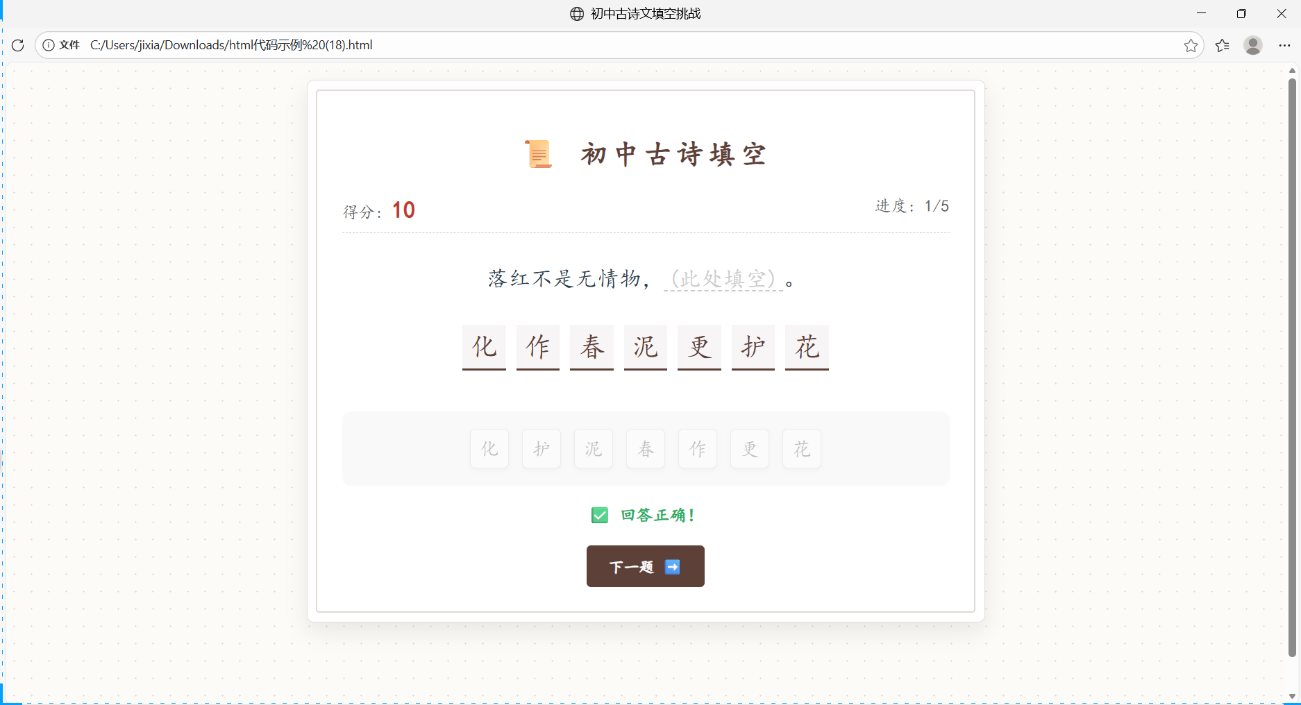Image resolution: width=1301 pixels, height=705 pixels.
Task: Select the 化 tile in the character pool
Action: tap(489, 448)
